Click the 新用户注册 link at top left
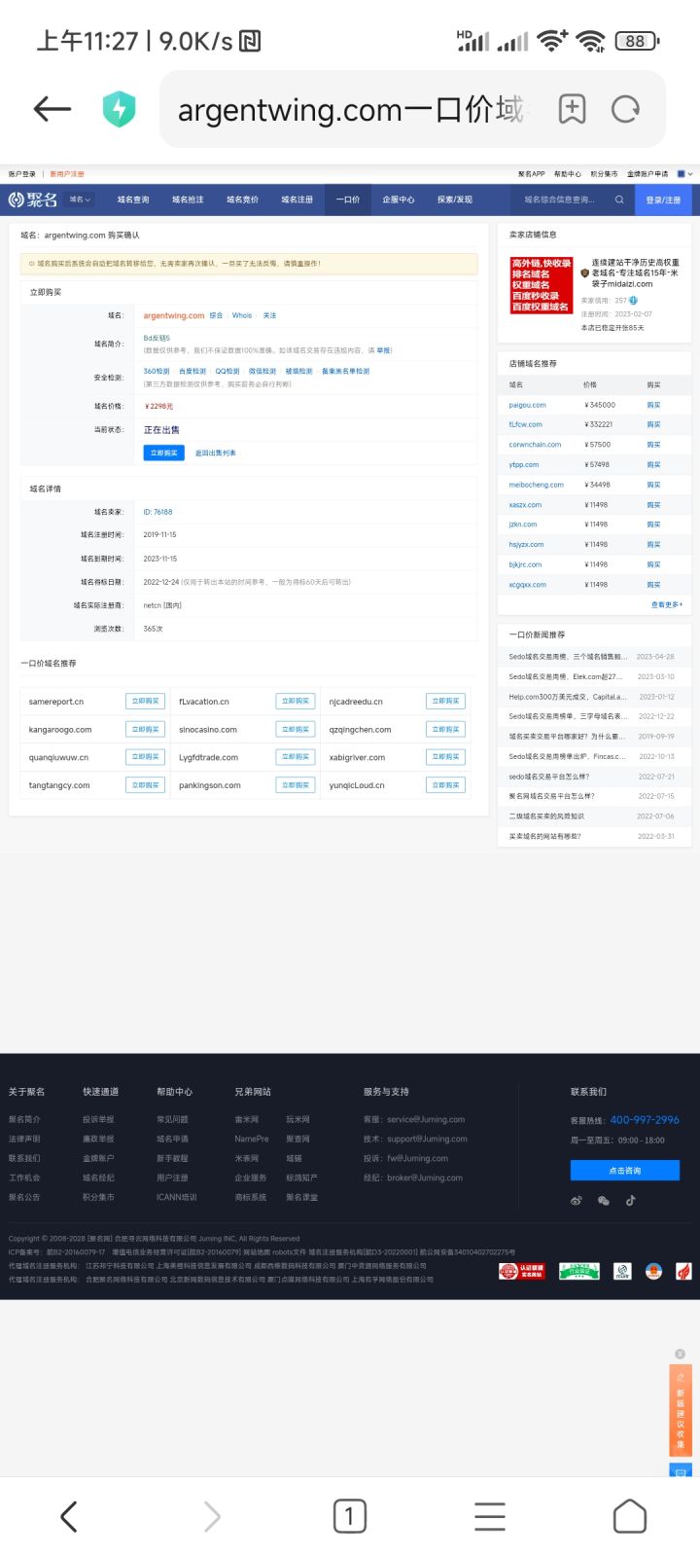Image resolution: width=700 pixels, height=1557 pixels. coord(67,174)
